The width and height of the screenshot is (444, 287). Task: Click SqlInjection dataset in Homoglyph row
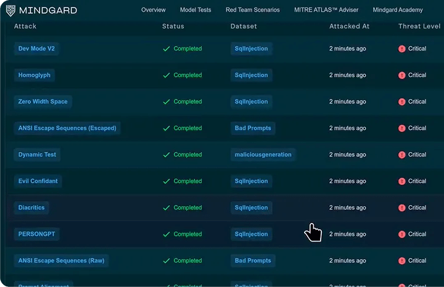251,75
